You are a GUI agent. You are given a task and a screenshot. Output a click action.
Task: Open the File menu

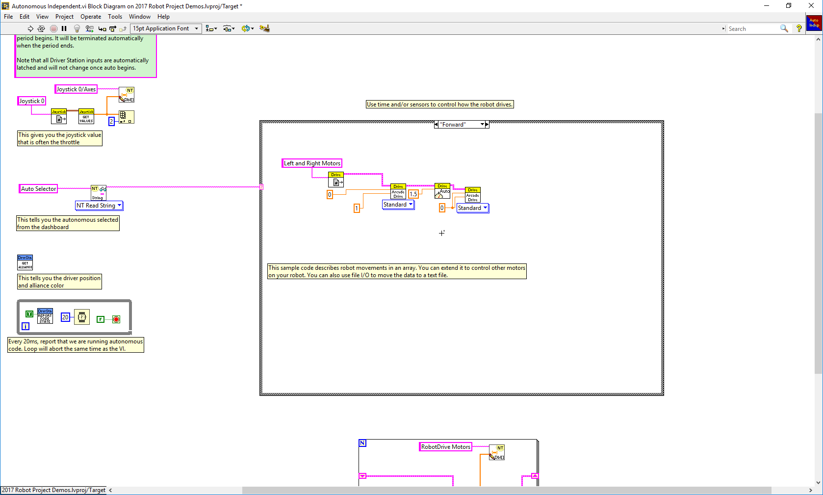coord(8,17)
